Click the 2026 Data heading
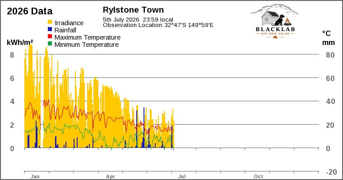Screen dimensions: 343x180 (x=29, y=11)
